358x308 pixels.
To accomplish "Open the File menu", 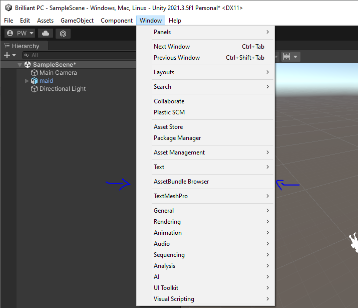I will 9,21.
